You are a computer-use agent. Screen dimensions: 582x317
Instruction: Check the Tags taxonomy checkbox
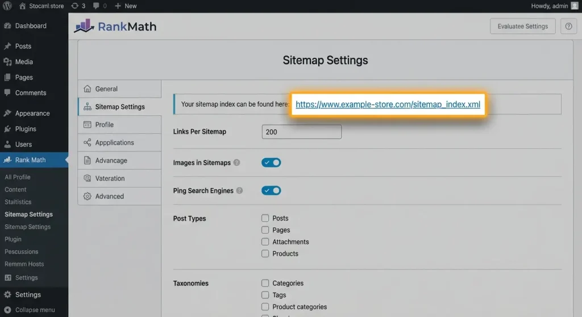pyautogui.click(x=265, y=295)
